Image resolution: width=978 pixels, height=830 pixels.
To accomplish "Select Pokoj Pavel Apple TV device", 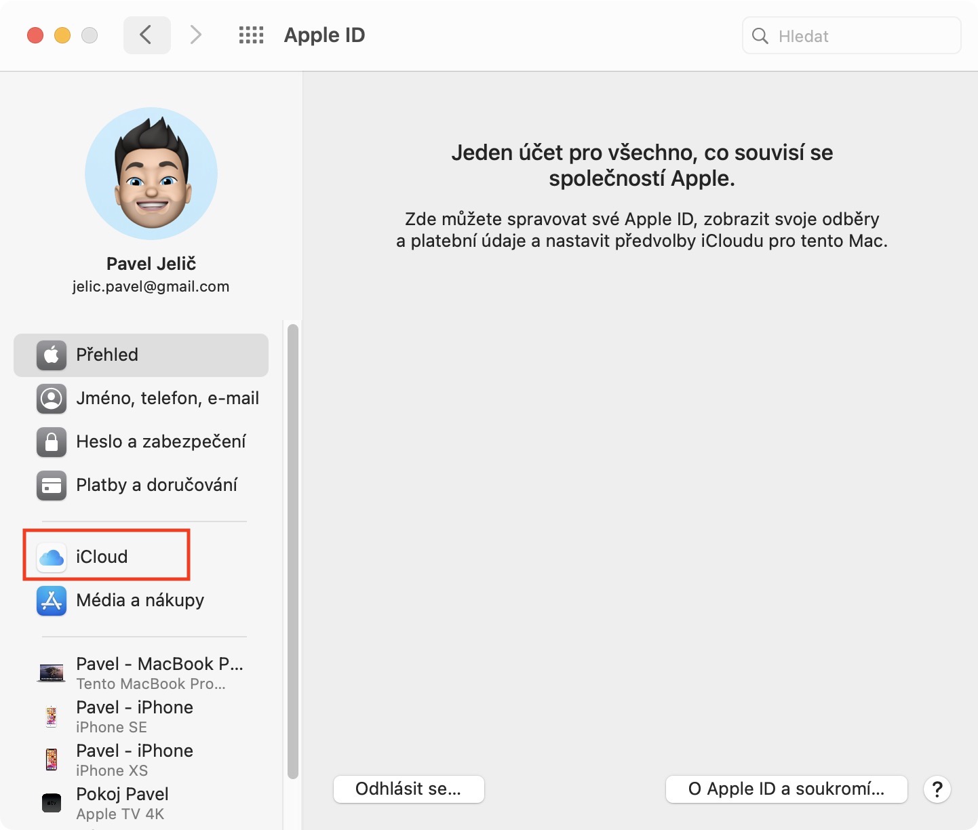I will 141,803.
